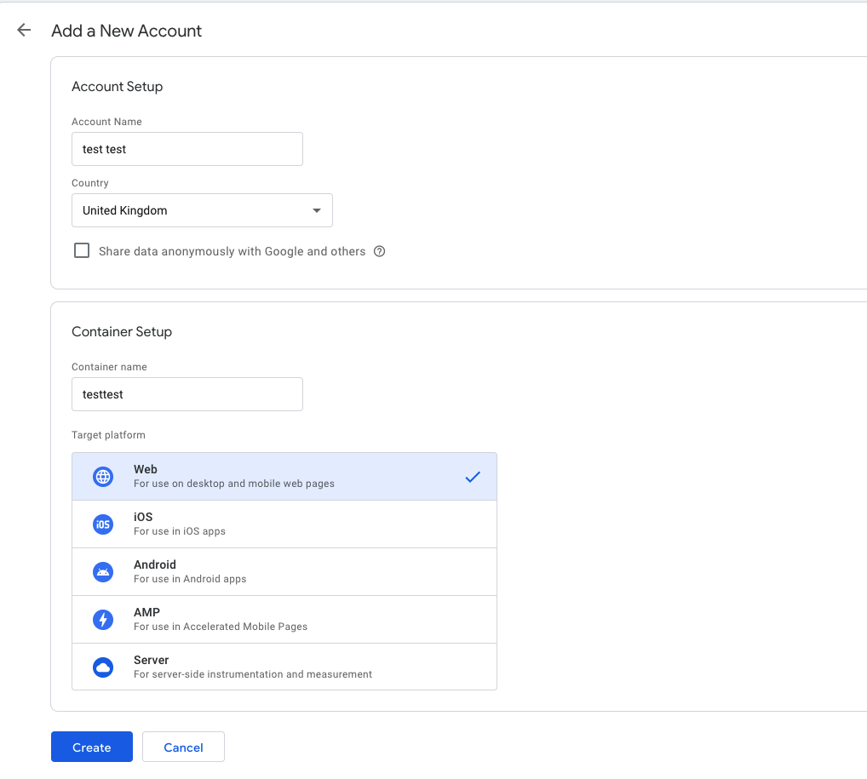Click the Container name label above its input
Image resolution: width=867 pixels, height=779 pixels.
point(110,367)
